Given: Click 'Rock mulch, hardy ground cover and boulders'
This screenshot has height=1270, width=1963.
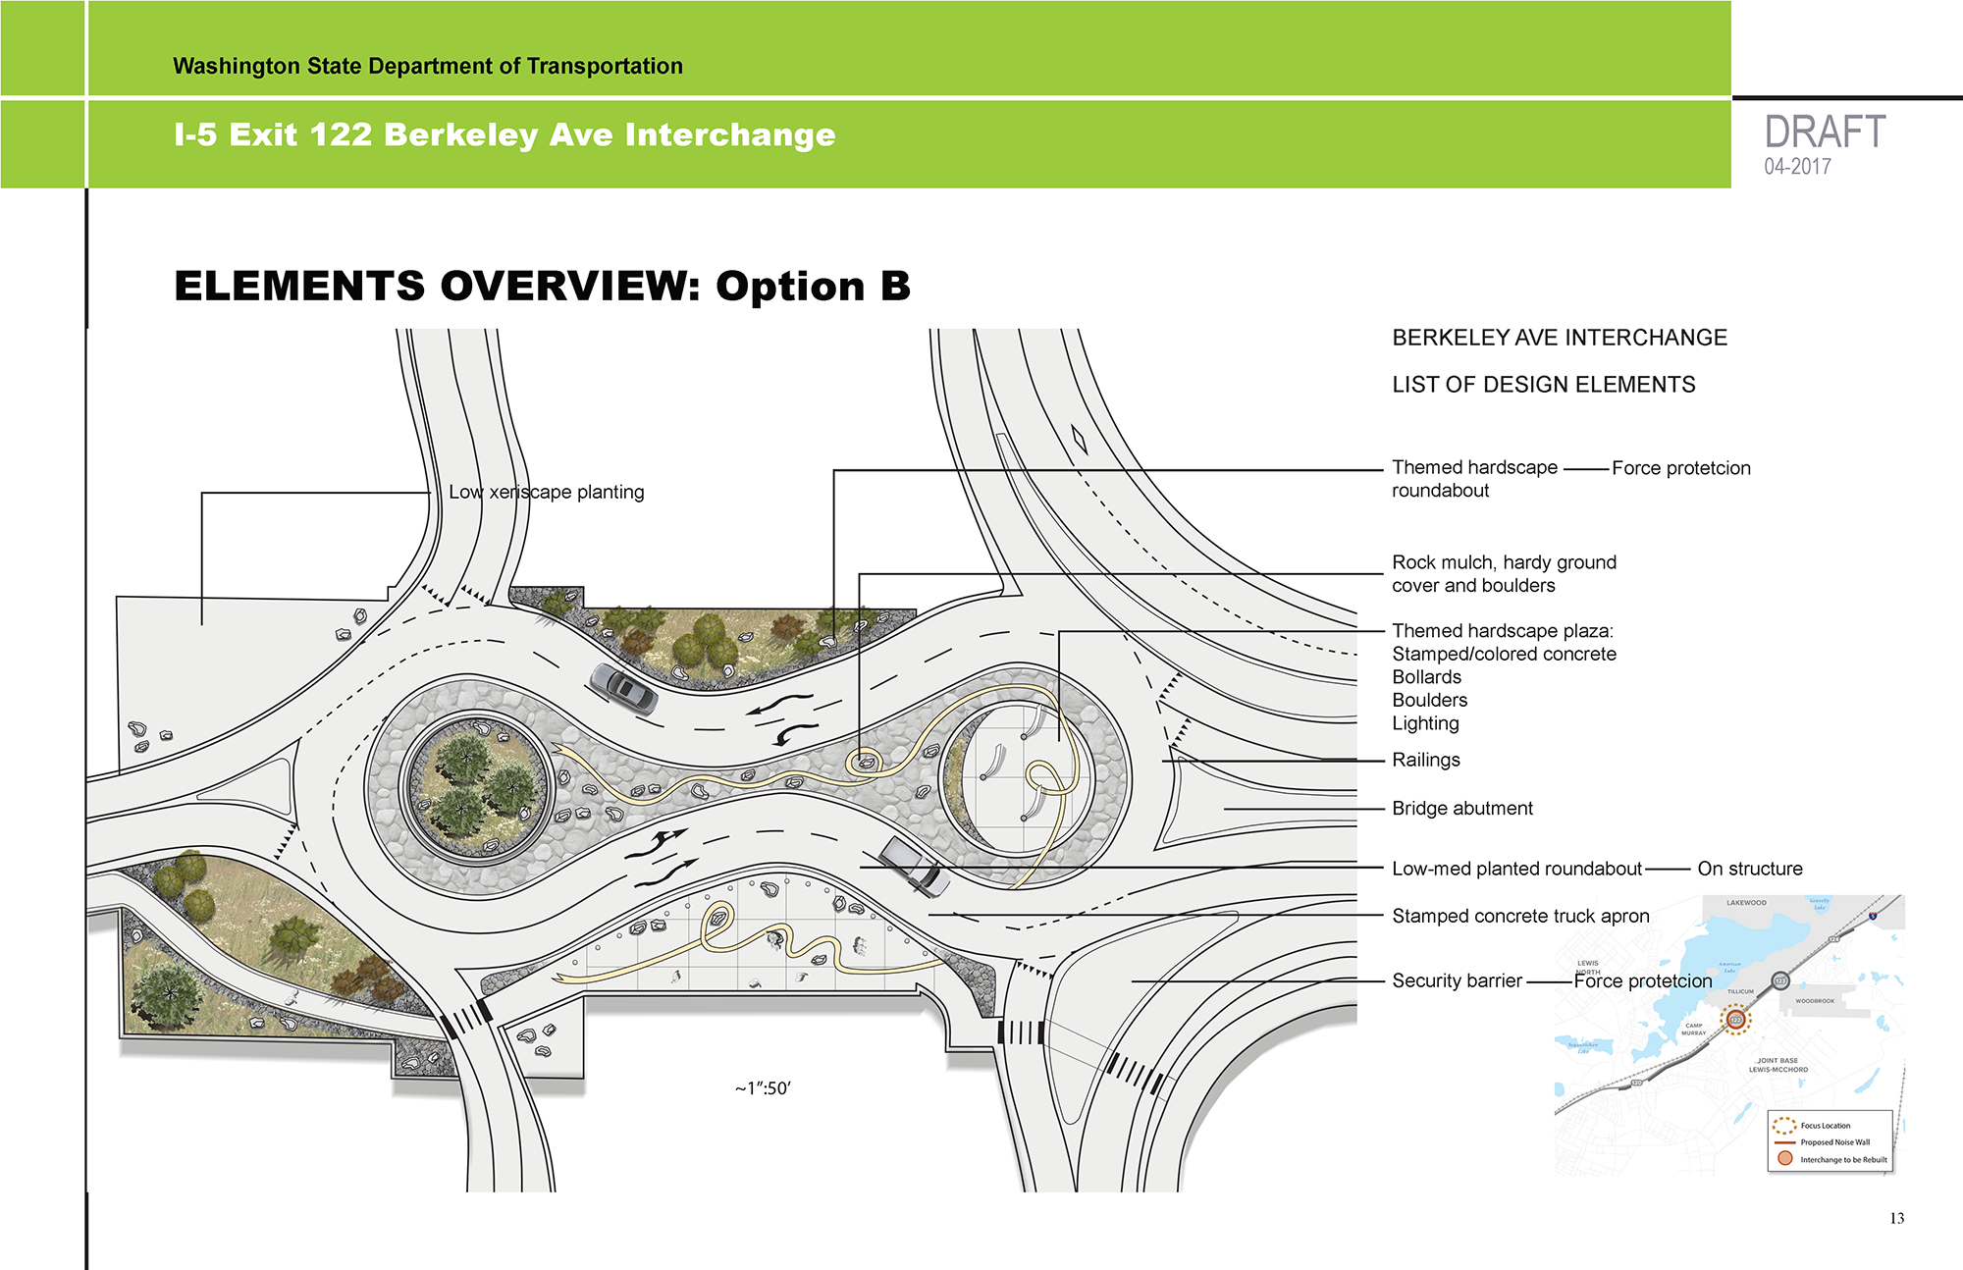Looking at the screenshot, I should pyautogui.click(x=1504, y=574).
